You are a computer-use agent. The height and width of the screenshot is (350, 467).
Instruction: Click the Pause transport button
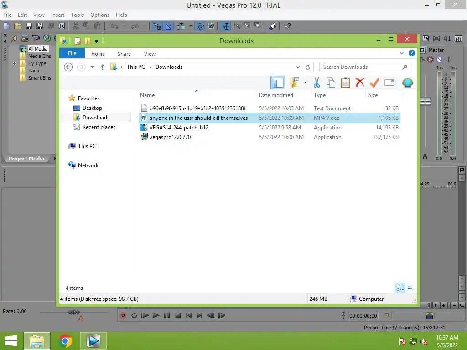click(x=167, y=315)
